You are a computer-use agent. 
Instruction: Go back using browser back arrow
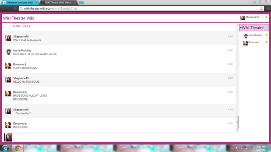click(3, 8)
